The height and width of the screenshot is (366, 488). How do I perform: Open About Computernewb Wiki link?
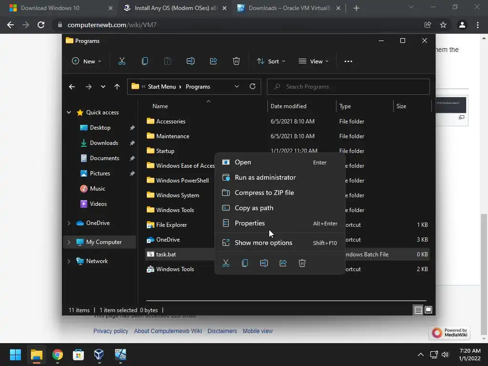(x=168, y=331)
